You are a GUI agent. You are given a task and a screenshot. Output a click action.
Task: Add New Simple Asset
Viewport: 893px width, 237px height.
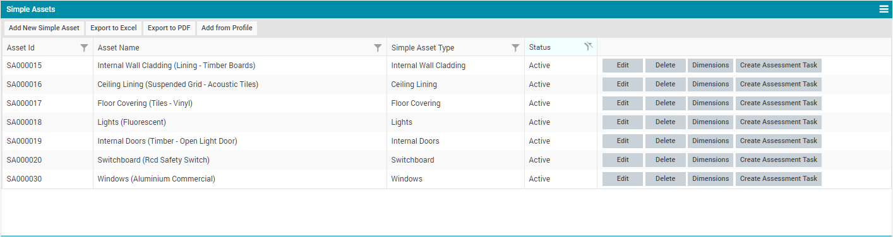click(x=44, y=28)
